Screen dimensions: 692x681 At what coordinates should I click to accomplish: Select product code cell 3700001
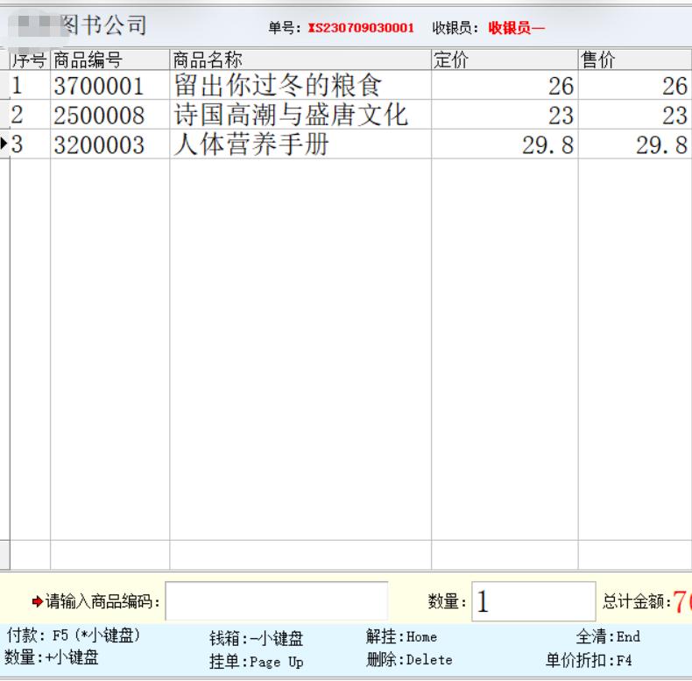coord(109,86)
